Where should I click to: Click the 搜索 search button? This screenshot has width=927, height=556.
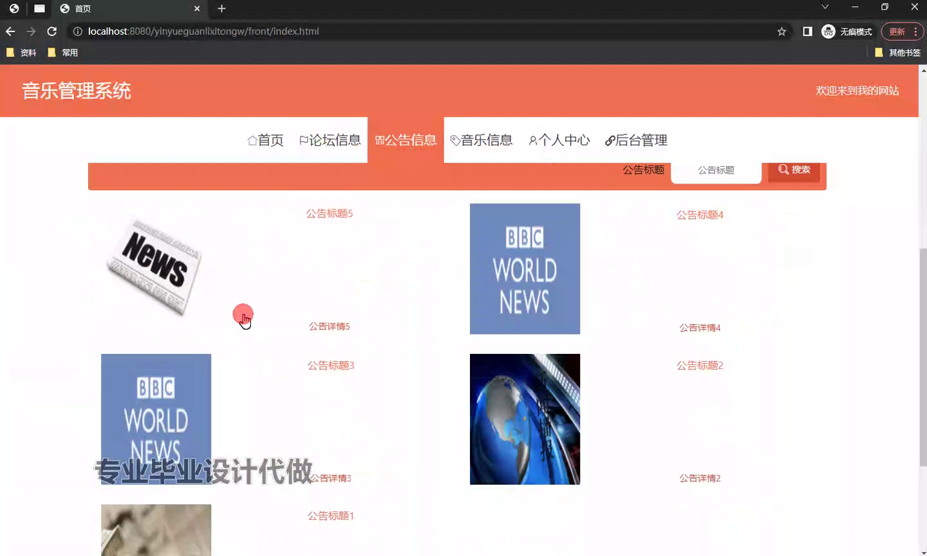[794, 171]
